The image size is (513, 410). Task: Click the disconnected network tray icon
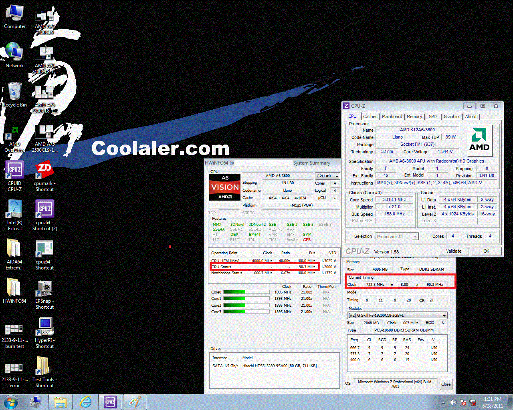click(x=473, y=402)
